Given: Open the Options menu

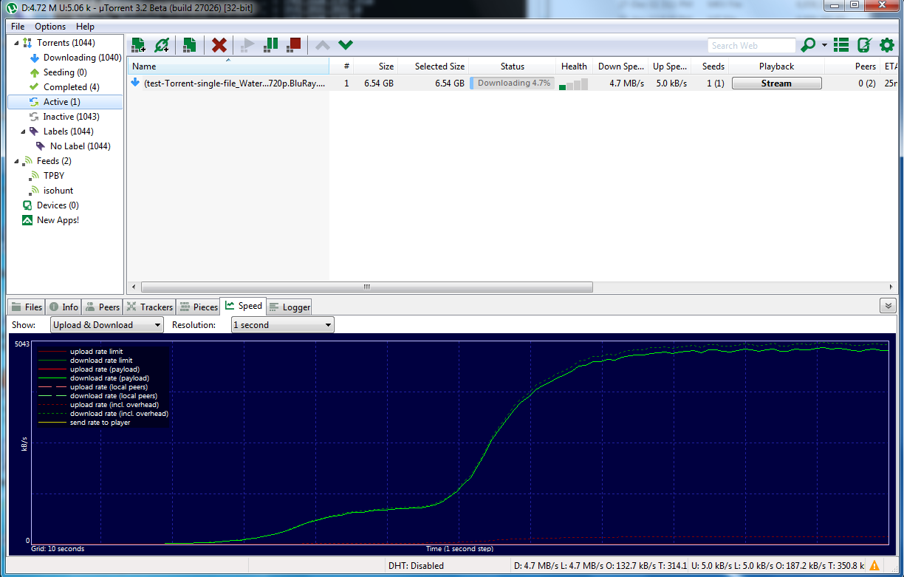Looking at the screenshot, I should [x=50, y=27].
